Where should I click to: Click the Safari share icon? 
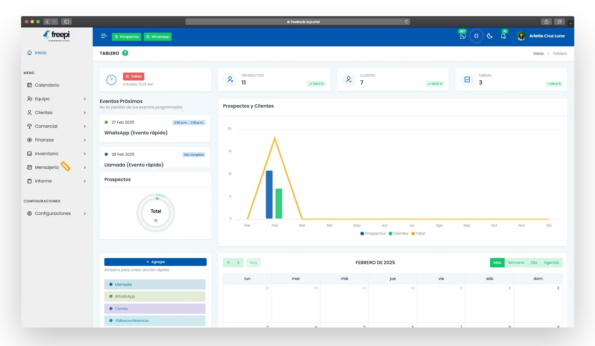(x=546, y=22)
